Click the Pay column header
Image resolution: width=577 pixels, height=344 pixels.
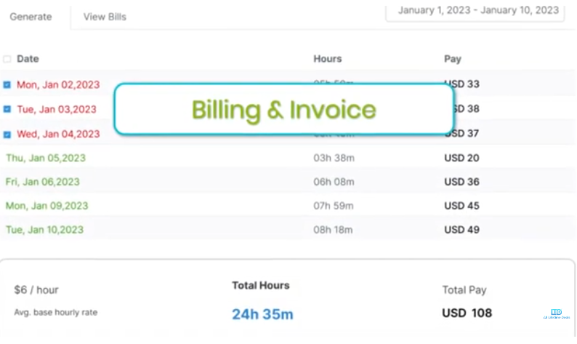(x=452, y=59)
